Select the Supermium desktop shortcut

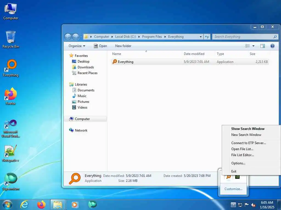pyautogui.click(x=11, y=182)
